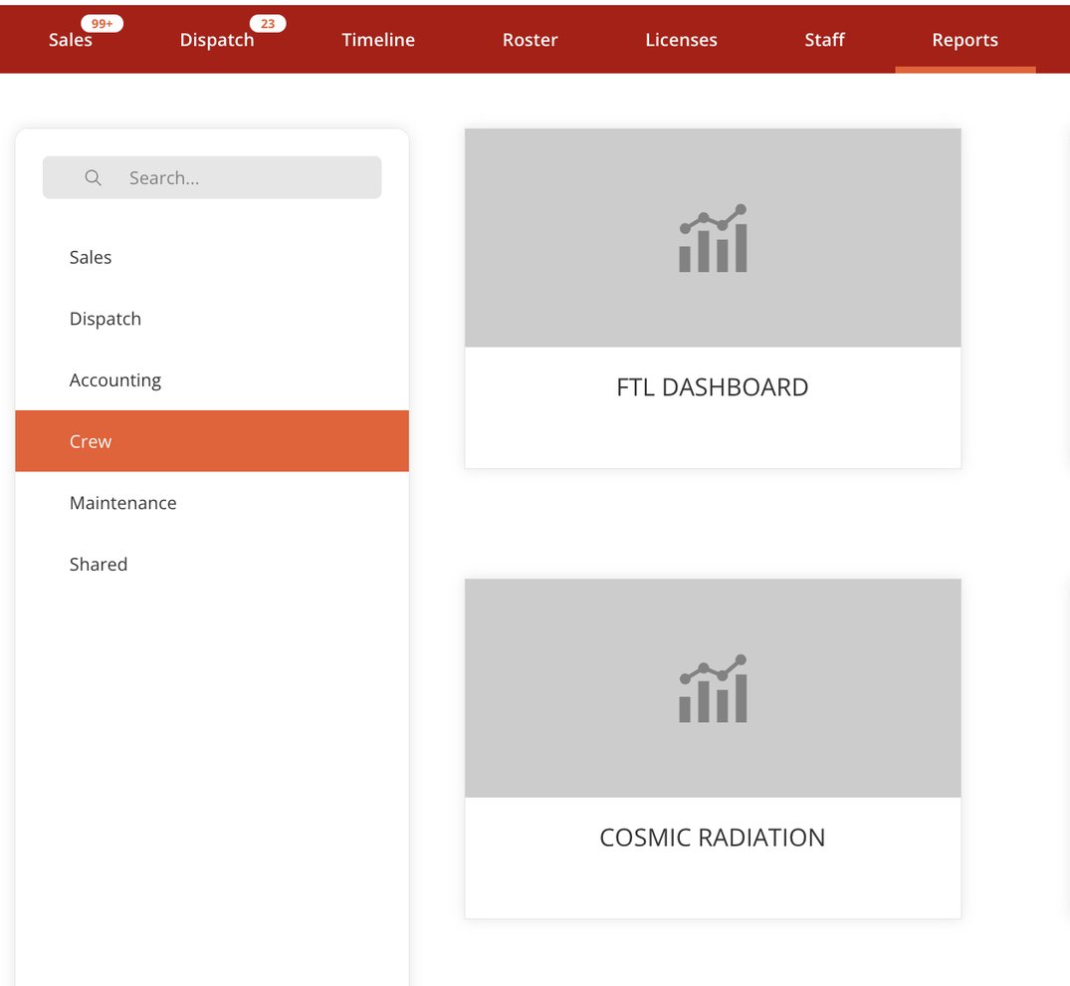The height and width of the screenshot is (986, 1070).
Task: Open the FTL DASHBOARD report title
Action: click(713, 387)
